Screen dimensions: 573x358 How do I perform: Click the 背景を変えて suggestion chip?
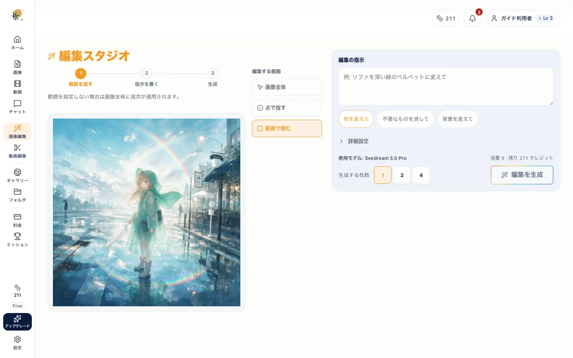tap(458, 119)
